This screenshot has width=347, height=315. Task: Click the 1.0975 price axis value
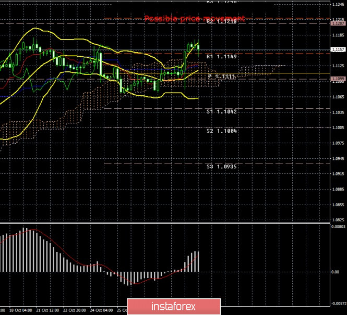338,143
